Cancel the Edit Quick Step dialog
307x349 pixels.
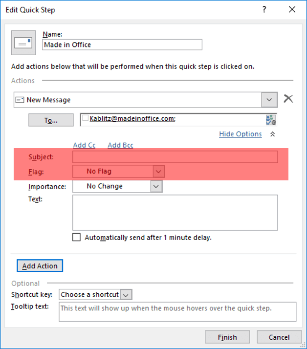click(x=279, y=337)
